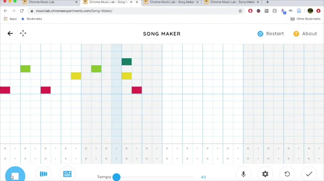The image size is (324, 181).
Task: Save the song with the checkmark icon
Action: (x=309, y=174)
